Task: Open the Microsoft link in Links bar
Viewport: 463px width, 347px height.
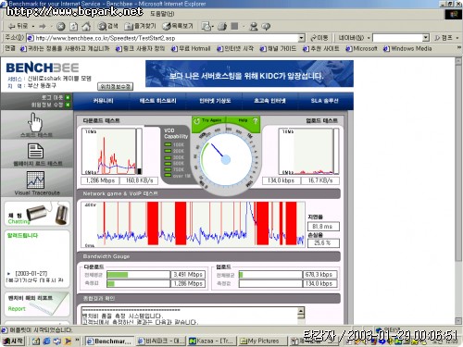Action: click(x=361, y=49)
